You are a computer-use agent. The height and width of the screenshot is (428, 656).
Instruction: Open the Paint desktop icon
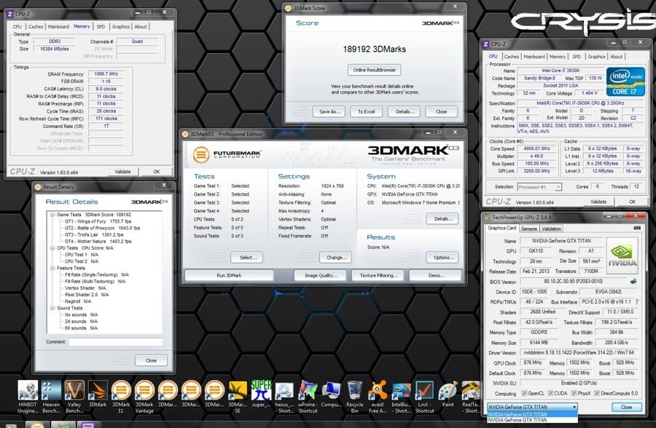(448, 393)
